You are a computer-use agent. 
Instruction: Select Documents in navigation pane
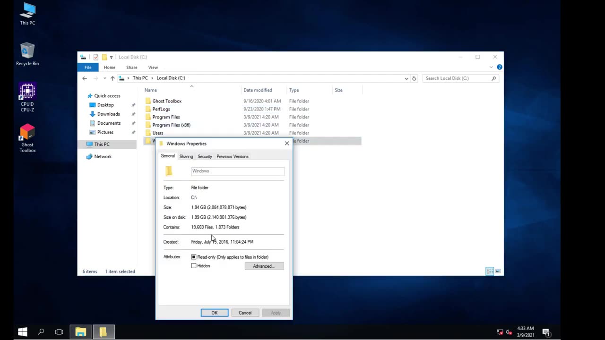click(109, 123)
